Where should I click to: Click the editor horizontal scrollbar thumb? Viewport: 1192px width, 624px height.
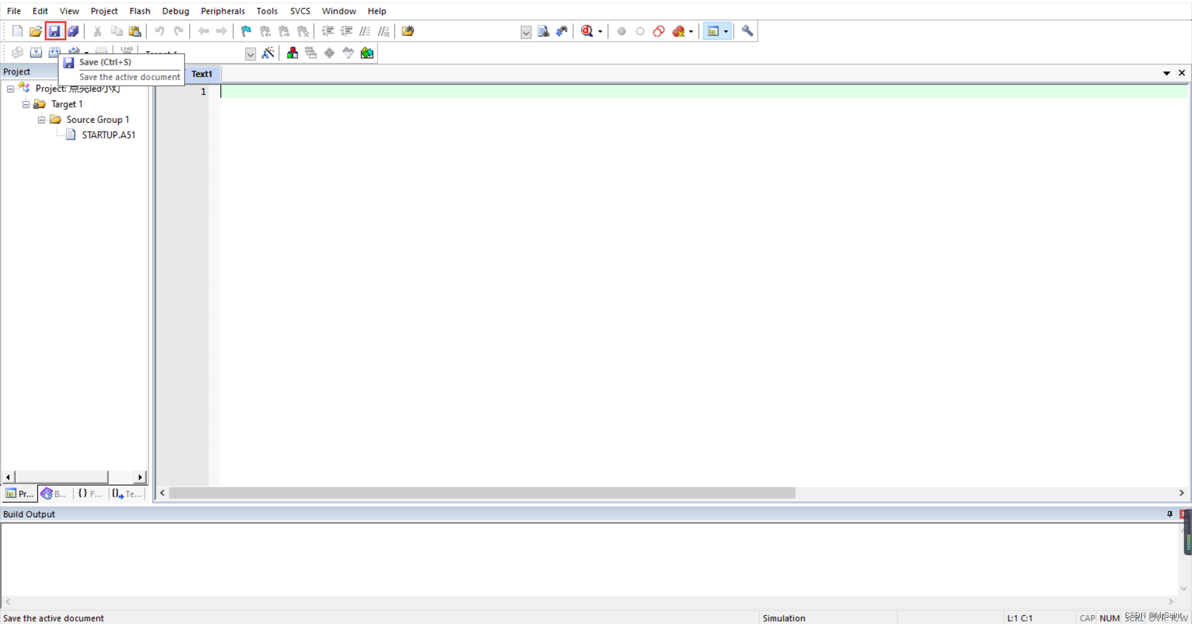[482, 493]
